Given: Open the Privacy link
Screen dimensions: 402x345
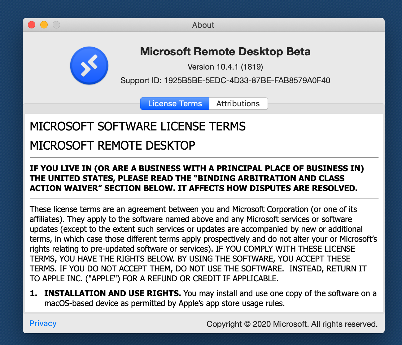Looking at the screenshot, I should [43, 323].
